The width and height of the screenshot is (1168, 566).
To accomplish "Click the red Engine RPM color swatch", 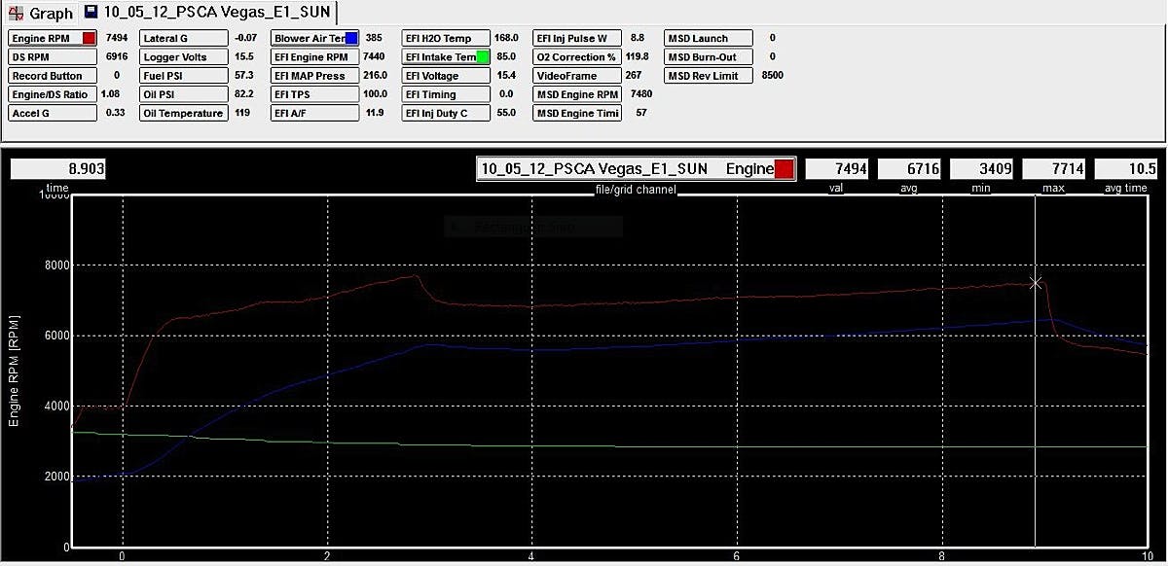I will (90, 39).
